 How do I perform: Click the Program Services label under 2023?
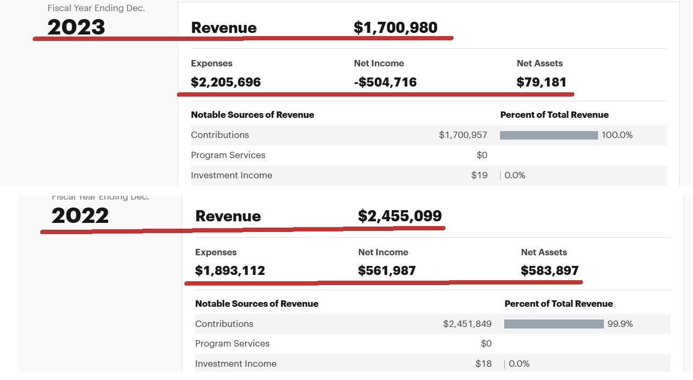coord(228,155)
